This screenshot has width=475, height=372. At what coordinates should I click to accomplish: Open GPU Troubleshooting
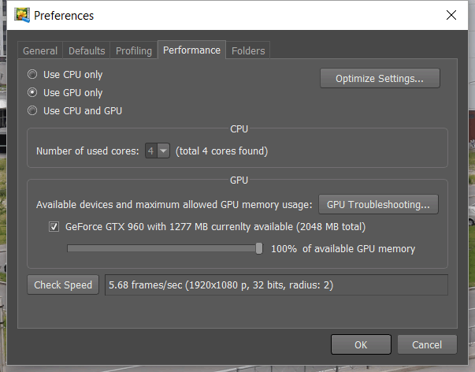(378, 204)
